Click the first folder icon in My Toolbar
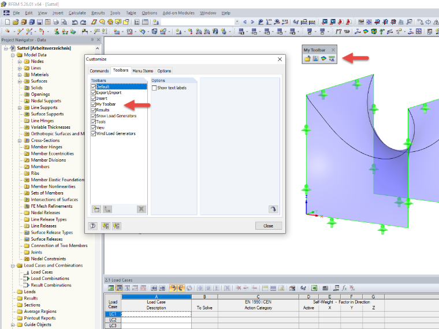The image size is (439, 329). 307,58
